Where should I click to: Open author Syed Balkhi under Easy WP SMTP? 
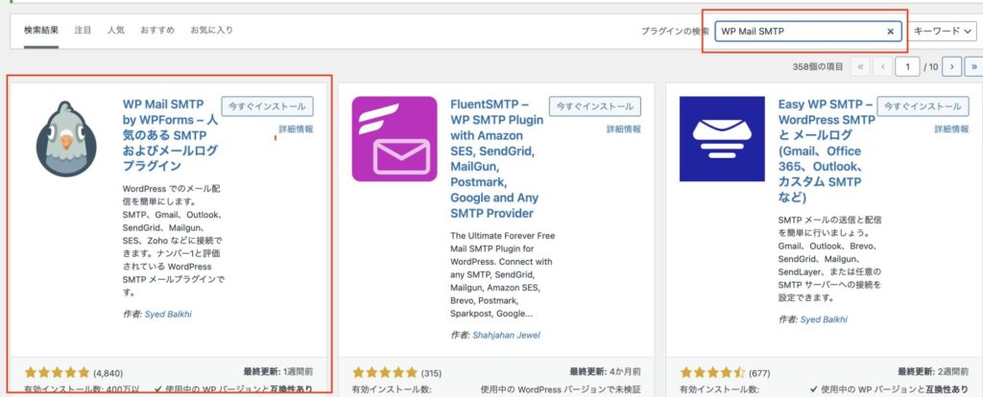[824, 319]
